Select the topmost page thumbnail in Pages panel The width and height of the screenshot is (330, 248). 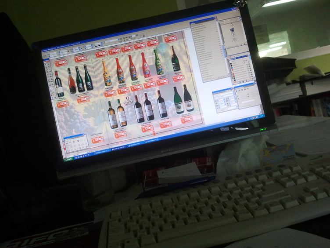232,25
